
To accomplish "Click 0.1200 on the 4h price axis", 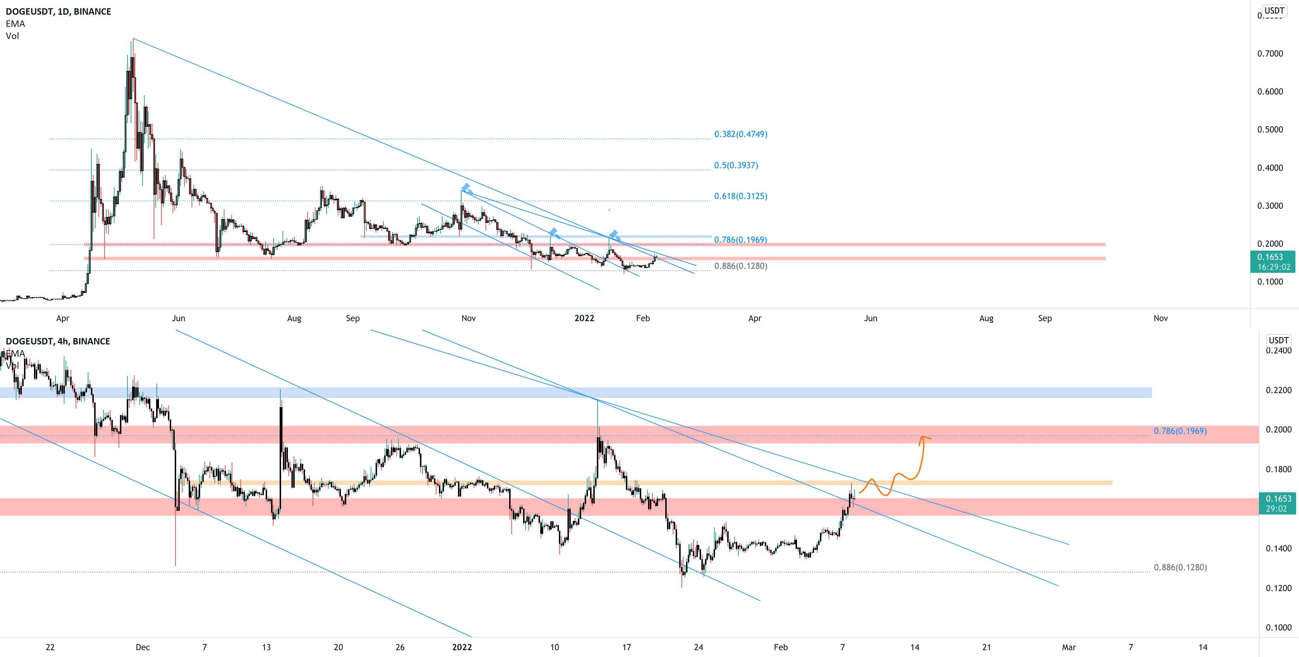I will 1279,588.
